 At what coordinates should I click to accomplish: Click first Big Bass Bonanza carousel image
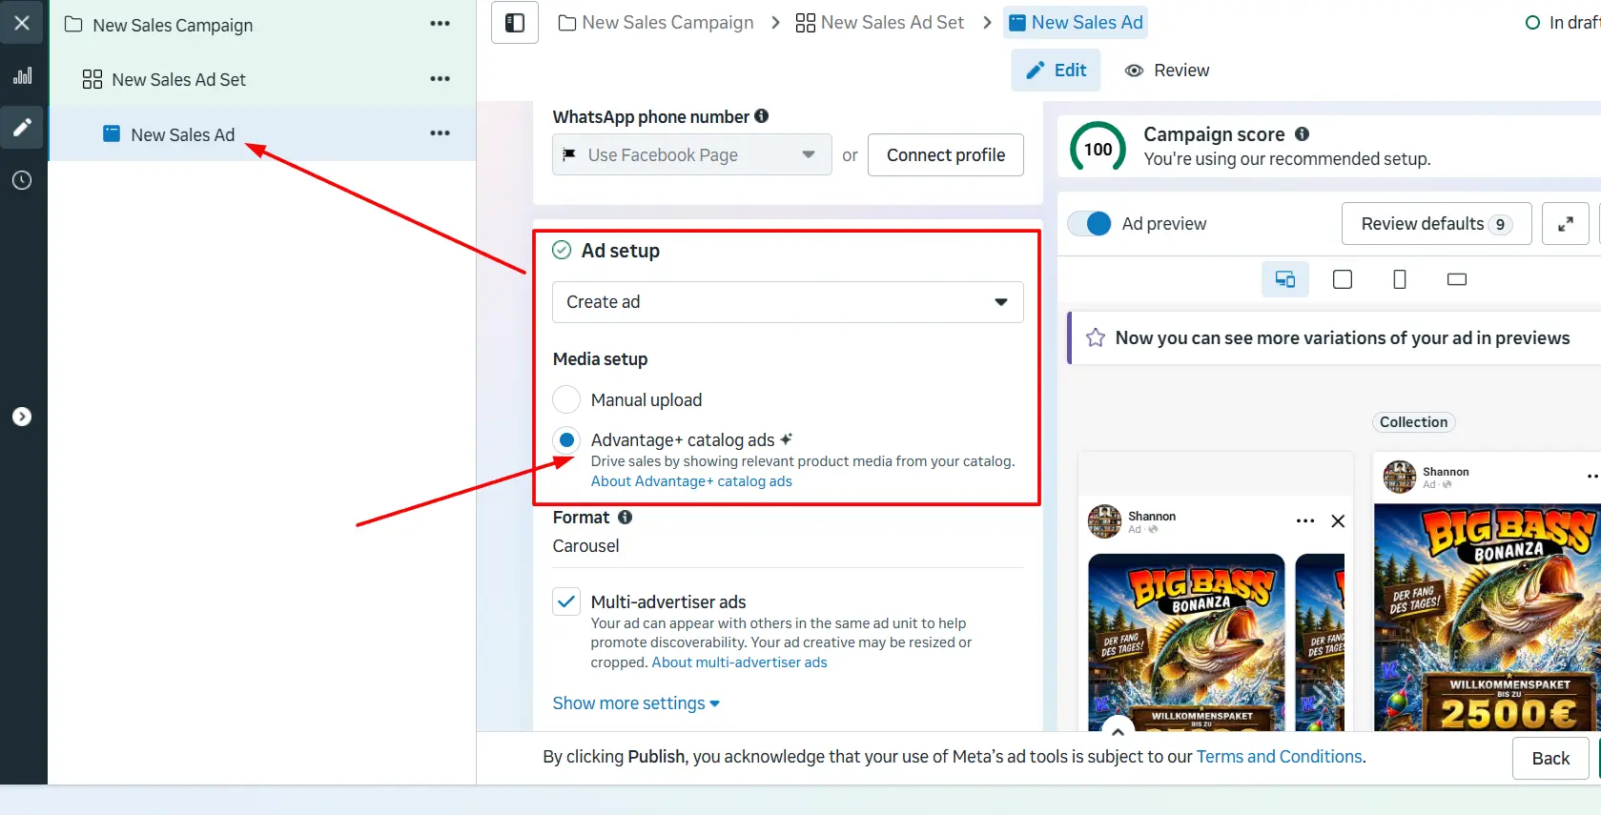click(1186, 642)
